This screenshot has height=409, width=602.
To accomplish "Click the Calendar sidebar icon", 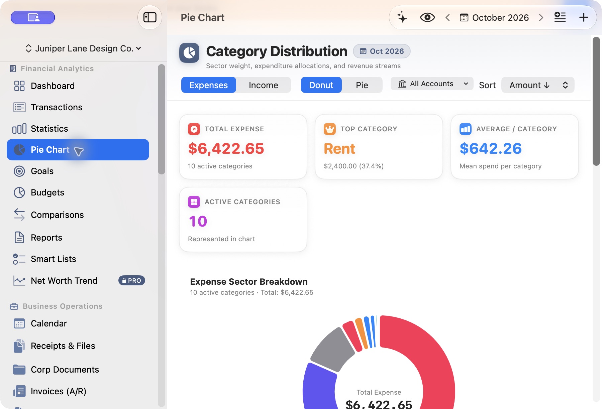I will (x=19, y=323).
